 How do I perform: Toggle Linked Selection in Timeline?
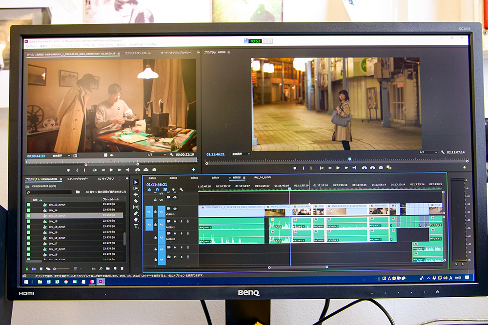point(165,190)
